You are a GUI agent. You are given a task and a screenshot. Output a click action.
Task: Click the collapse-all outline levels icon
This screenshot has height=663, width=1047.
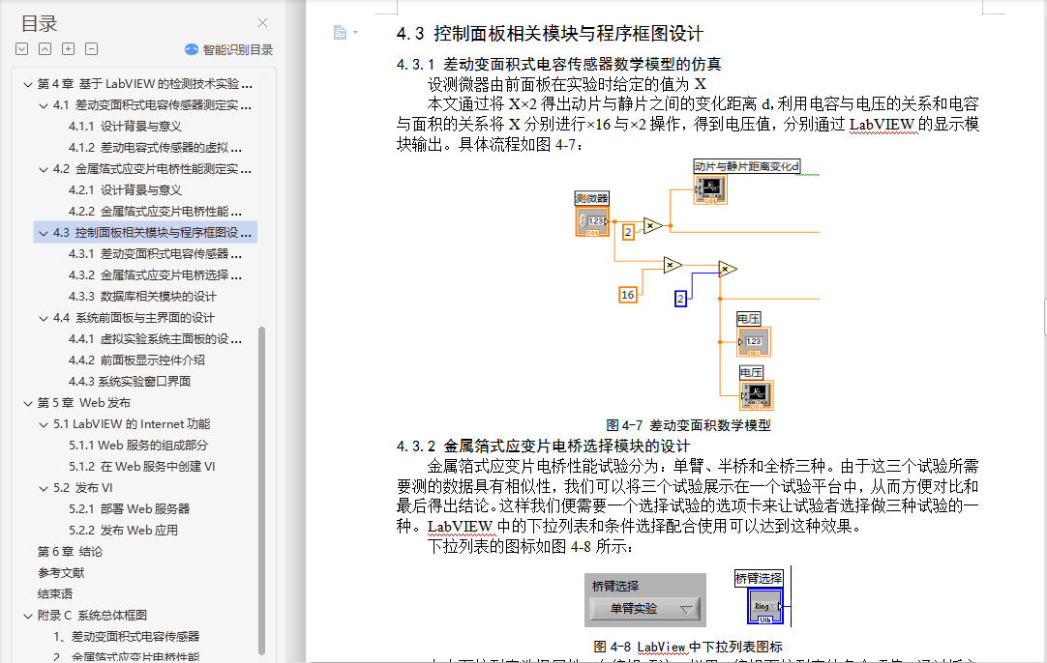(45, 48)
